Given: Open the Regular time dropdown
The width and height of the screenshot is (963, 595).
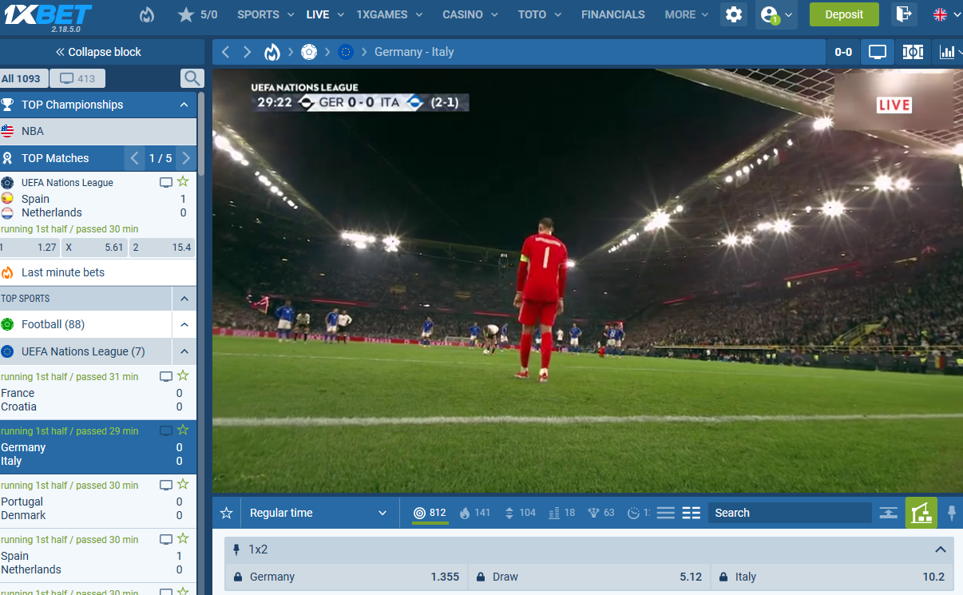Looking at the screenshot, I should 318,513.
